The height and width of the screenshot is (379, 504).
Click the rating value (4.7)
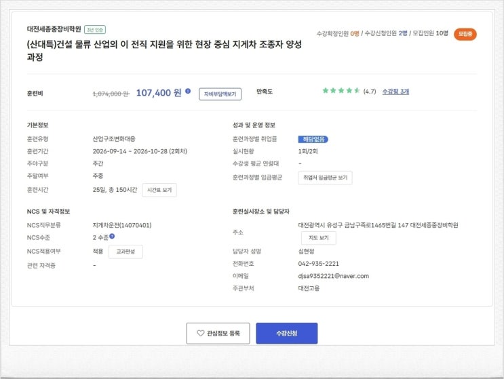pos(370,92)
